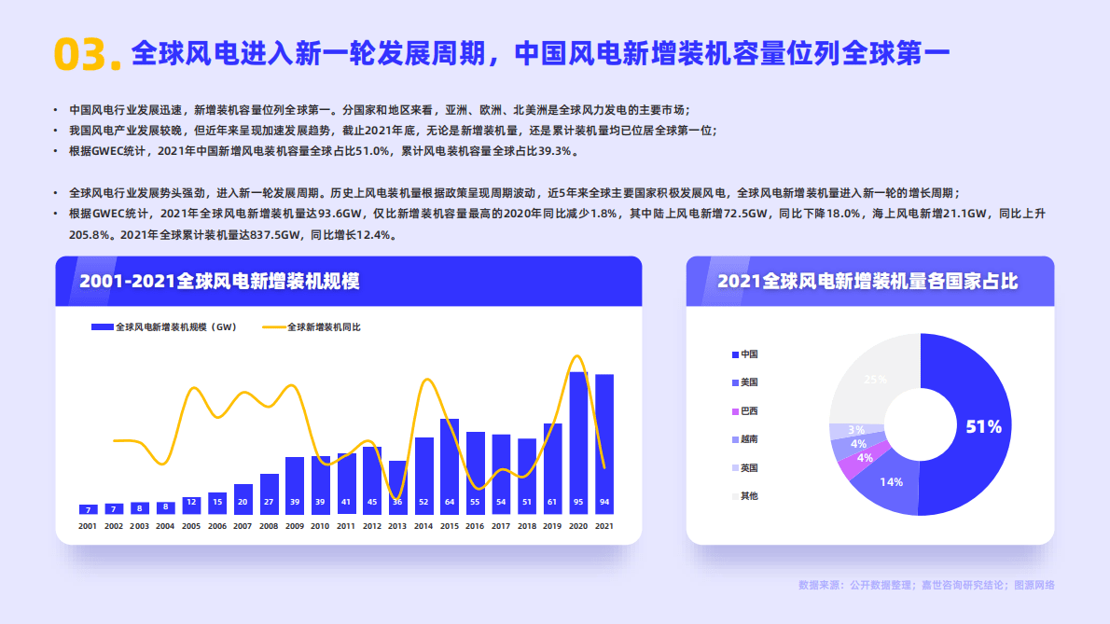This screenshot has height=624, width=1110.
Task: Click the 其他 legend marker
Action: coord(736,496)
